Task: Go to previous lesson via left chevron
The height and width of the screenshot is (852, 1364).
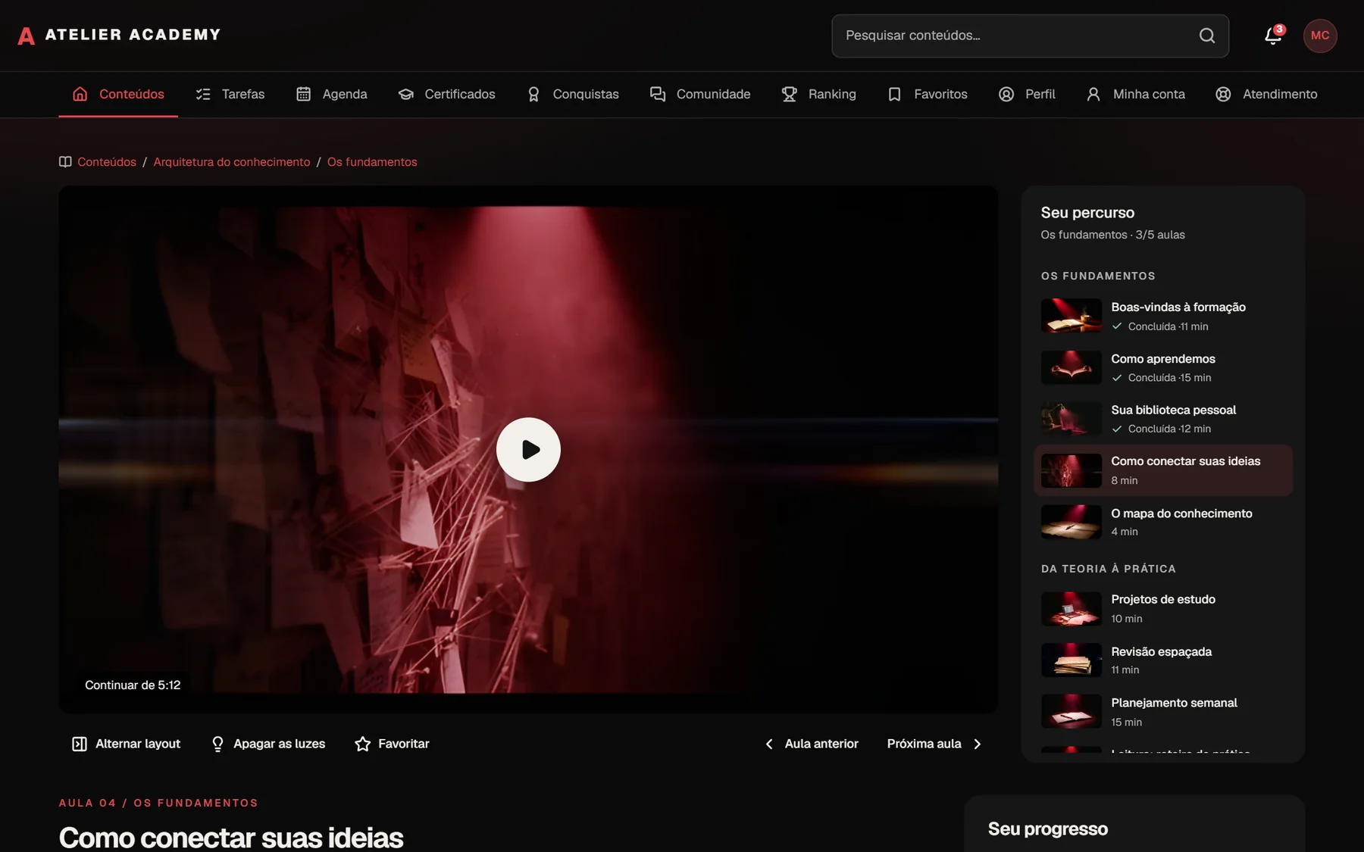Action: coord(769,744)
